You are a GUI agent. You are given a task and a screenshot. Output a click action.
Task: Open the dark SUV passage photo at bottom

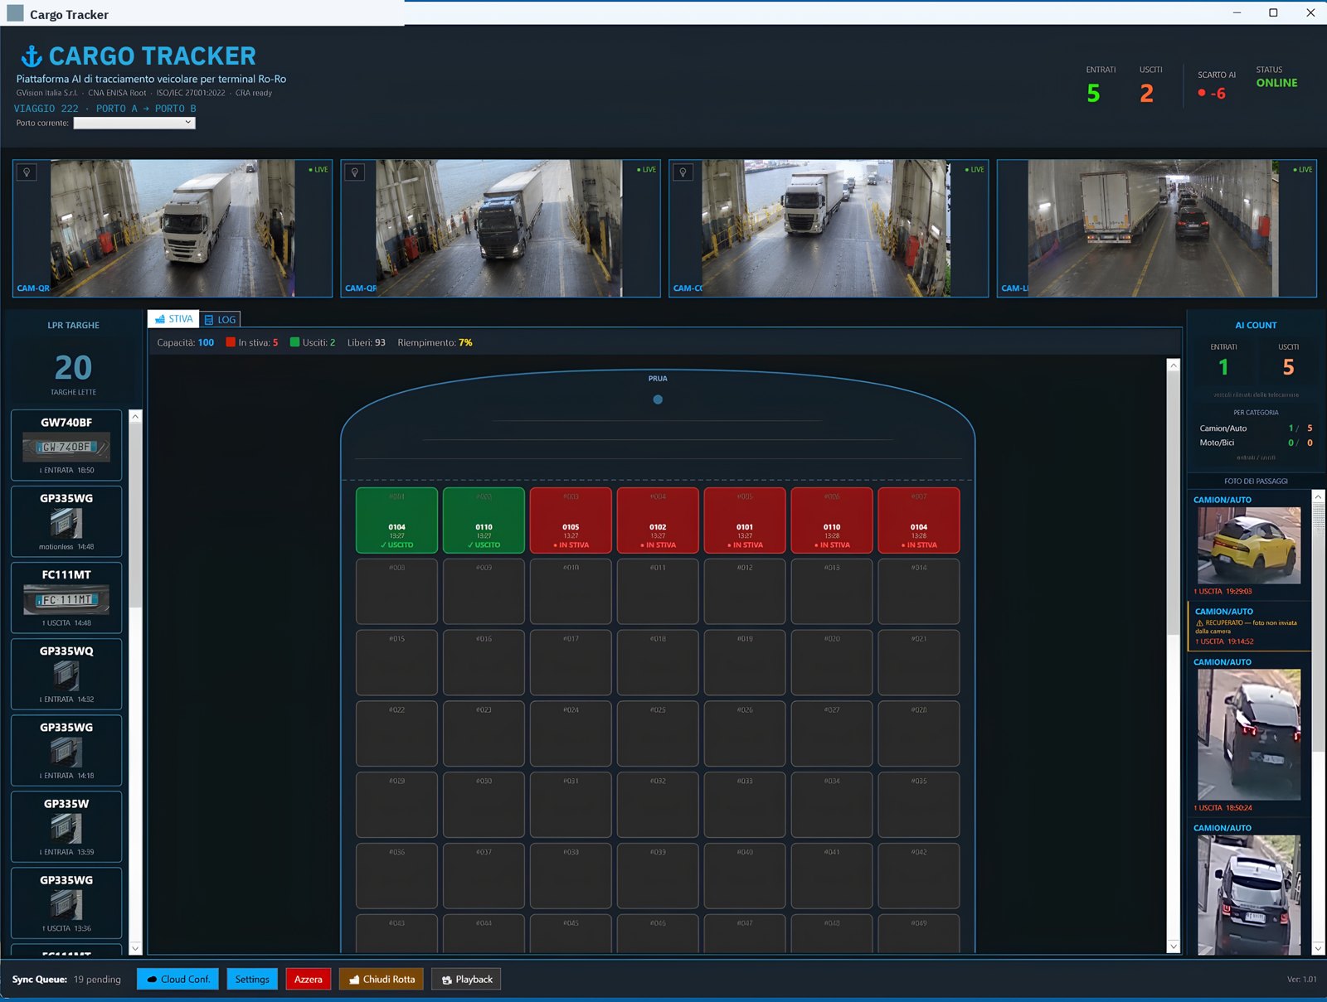(x=1249, y=895)
